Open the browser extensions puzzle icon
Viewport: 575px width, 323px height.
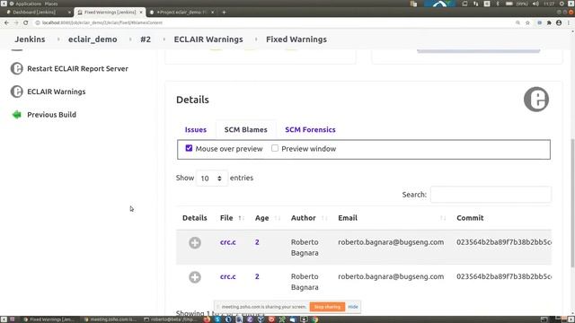(x=549, y=22)
